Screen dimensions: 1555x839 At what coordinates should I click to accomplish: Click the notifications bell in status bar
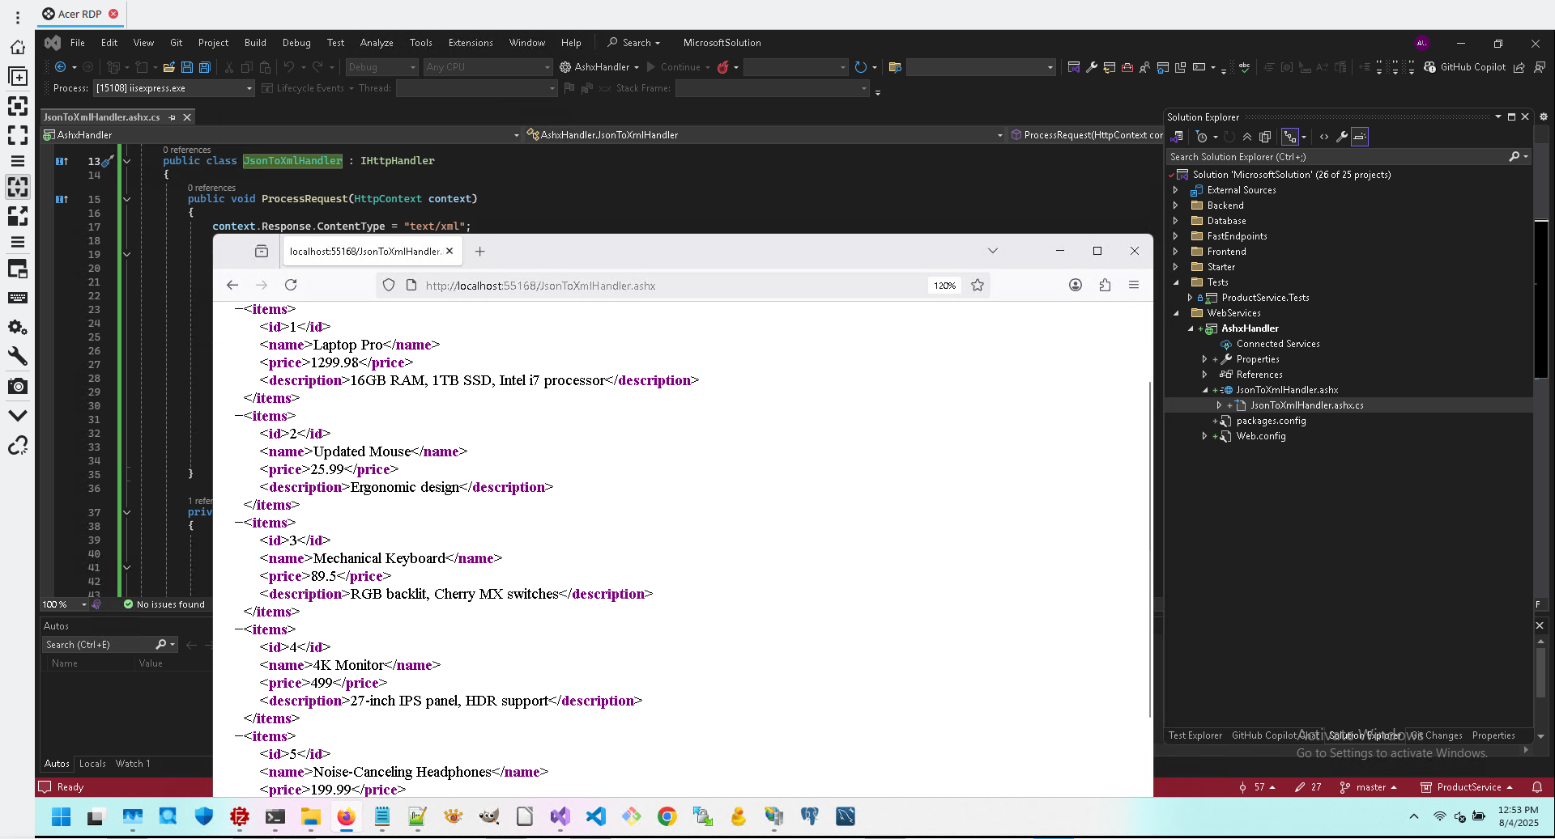click(1537, 787)
